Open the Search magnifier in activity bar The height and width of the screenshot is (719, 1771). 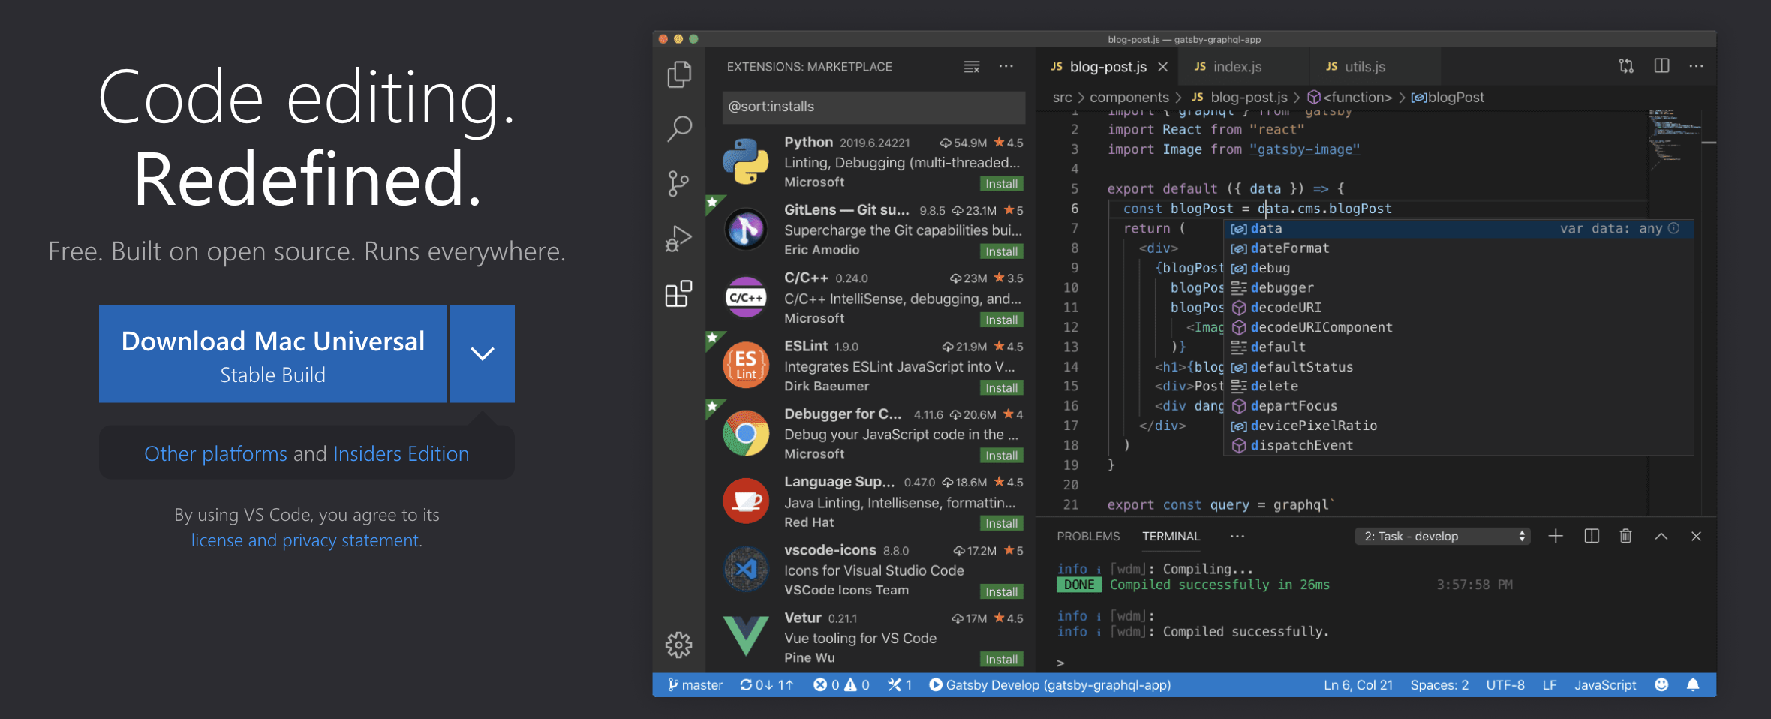(x=679, y=128)
